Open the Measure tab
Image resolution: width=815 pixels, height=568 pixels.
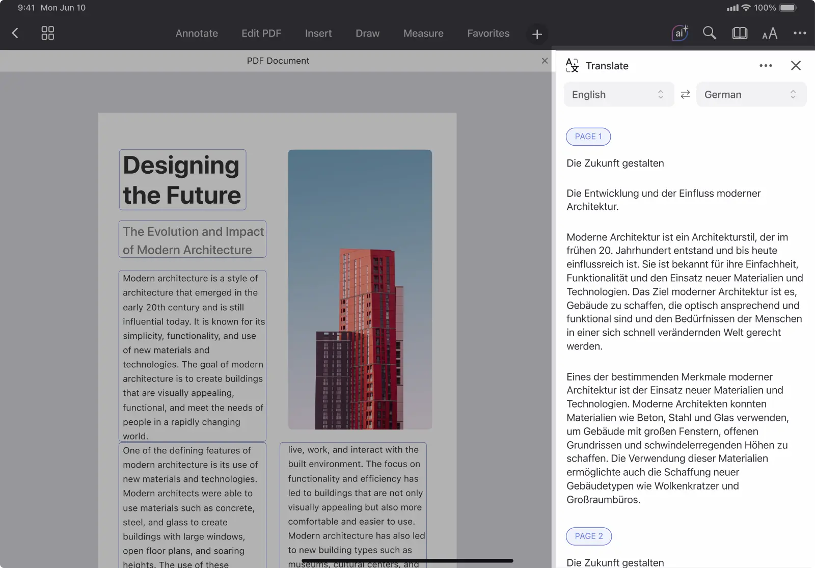pyautogui.click(x=423, y=34)
